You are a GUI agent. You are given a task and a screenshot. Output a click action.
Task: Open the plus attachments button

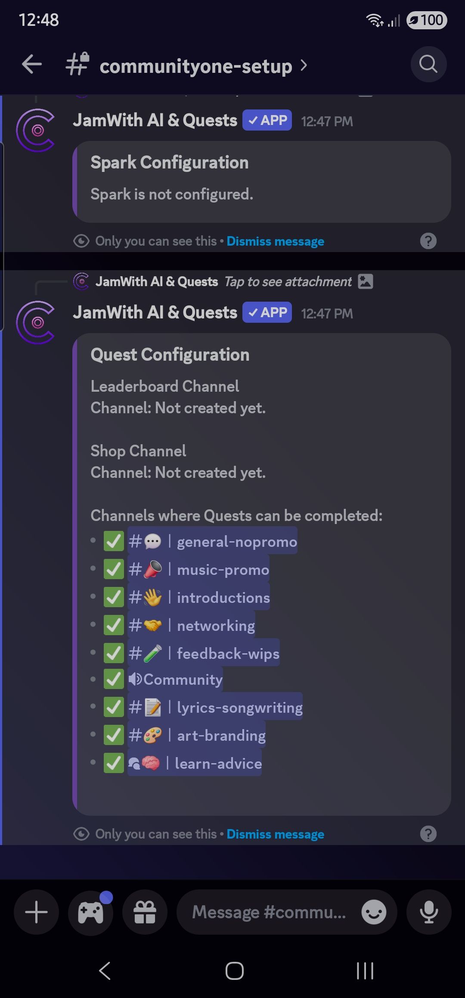pos(36,912)
